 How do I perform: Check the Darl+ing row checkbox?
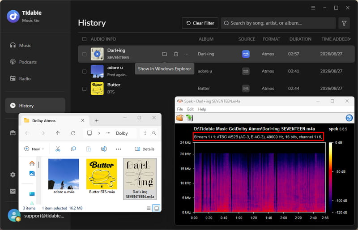(84, 54)
